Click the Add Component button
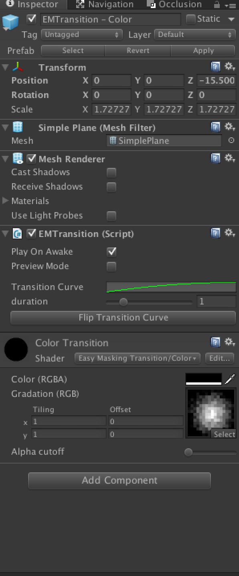The image size is (239, 576). 119,480
